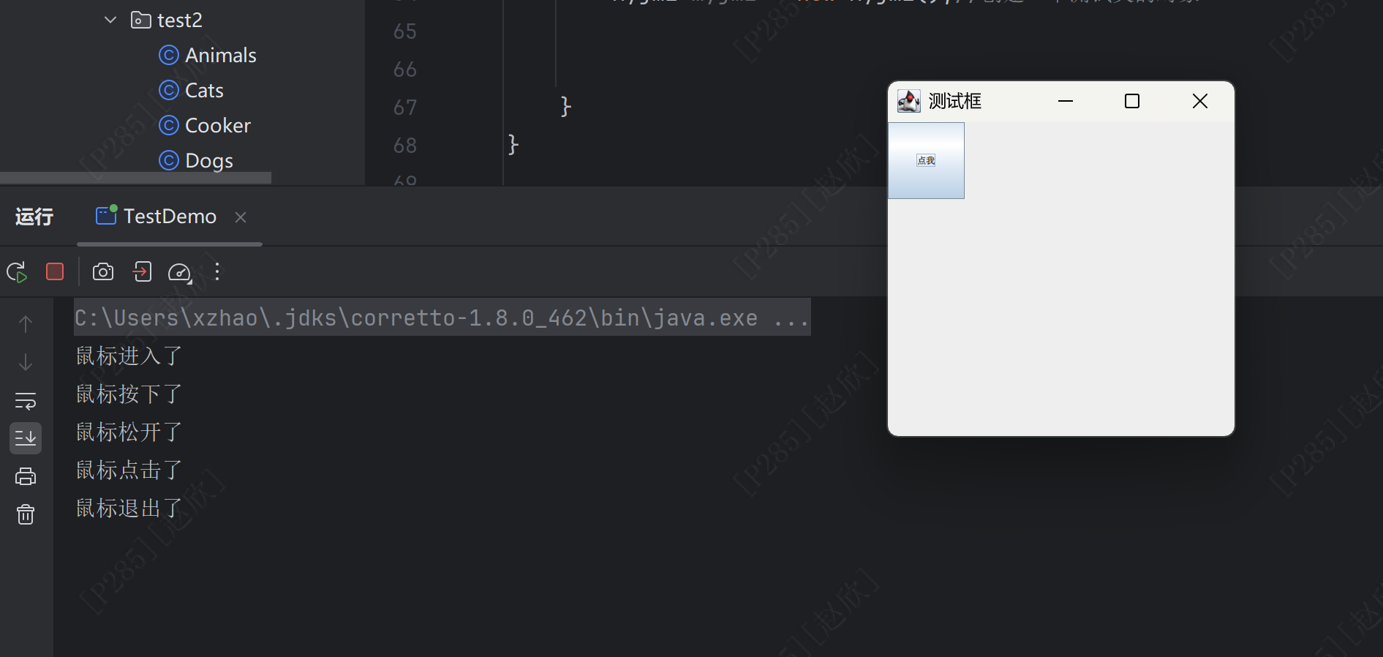
Task: Take a thread dump with camera icon
Action: click(103, 272)
